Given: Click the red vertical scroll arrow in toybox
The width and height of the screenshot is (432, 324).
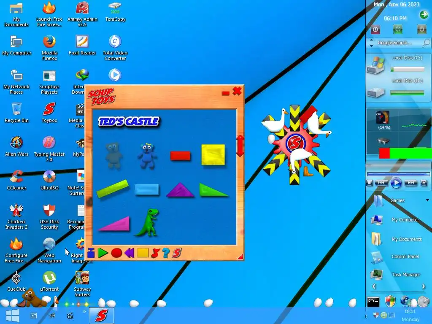Looking at the screenshot, I should pos(240,146).
